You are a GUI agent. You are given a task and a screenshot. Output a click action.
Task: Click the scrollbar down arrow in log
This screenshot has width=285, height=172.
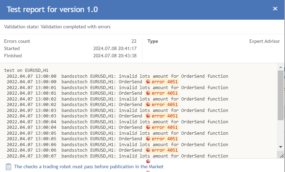281,147
